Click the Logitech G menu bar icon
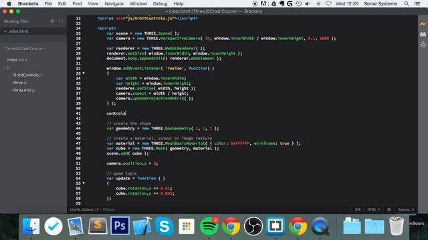Screen dimensions: 428x240 click(290, 4)
